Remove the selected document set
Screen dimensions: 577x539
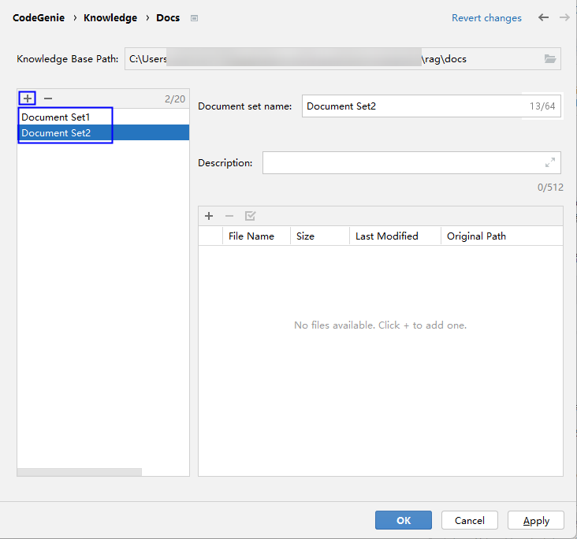48,99
